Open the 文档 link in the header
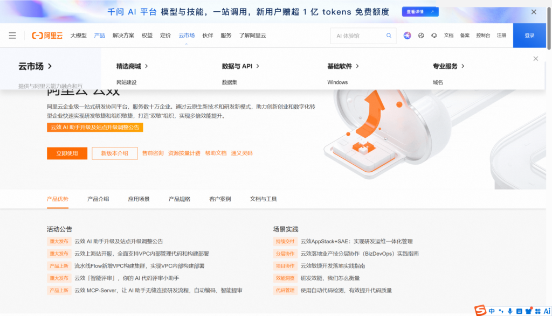This screenshot has width=552, height=316. 448,36
